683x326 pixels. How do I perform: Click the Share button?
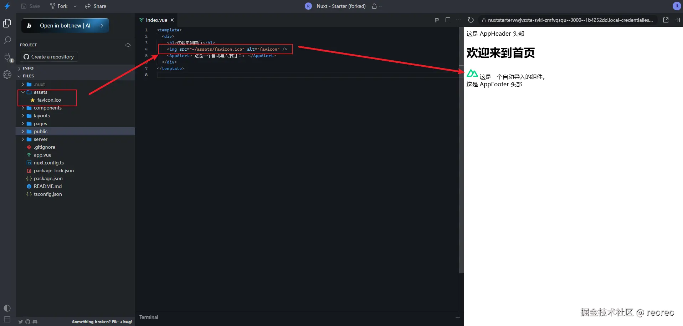96,6
